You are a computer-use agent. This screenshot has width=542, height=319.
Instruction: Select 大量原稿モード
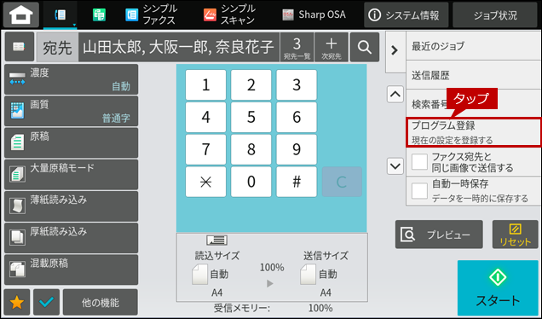pyautogui.click(x=72, y=175)
